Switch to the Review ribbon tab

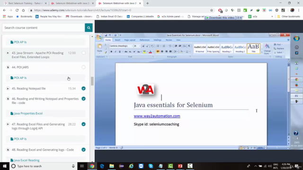(169, 40)
